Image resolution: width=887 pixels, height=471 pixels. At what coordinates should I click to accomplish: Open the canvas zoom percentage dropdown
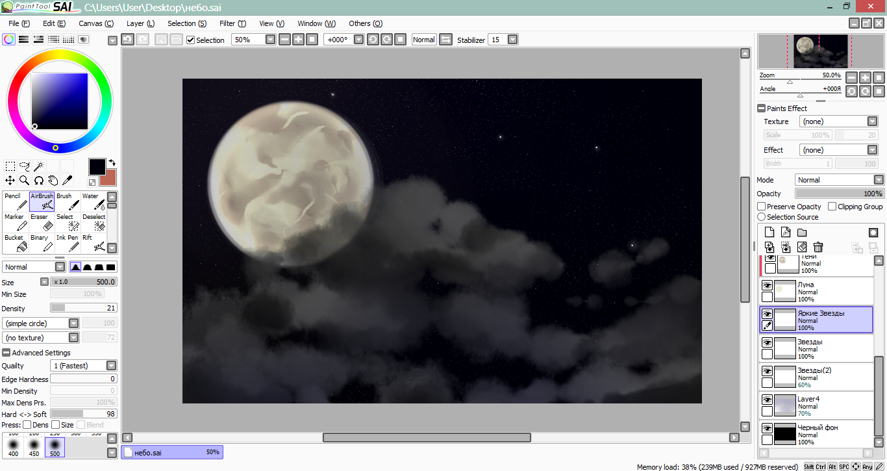(271, 40)
